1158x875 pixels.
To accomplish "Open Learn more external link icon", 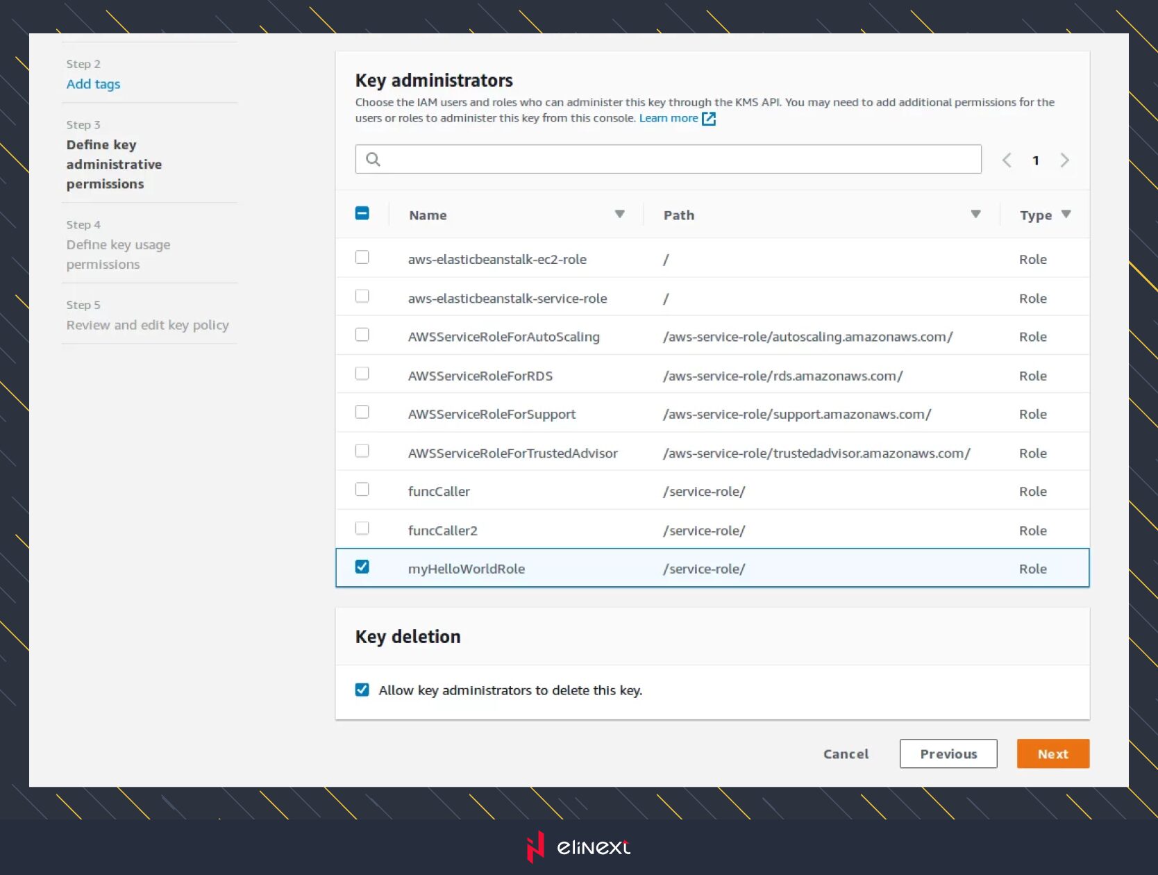I will tap(708, 119).
